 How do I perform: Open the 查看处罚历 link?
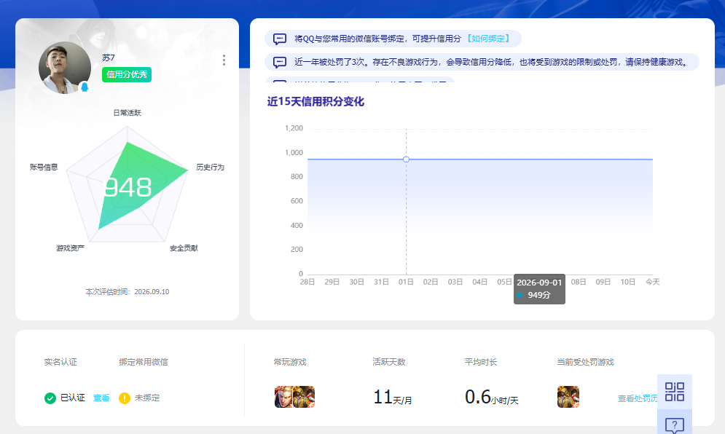(638, 398)
